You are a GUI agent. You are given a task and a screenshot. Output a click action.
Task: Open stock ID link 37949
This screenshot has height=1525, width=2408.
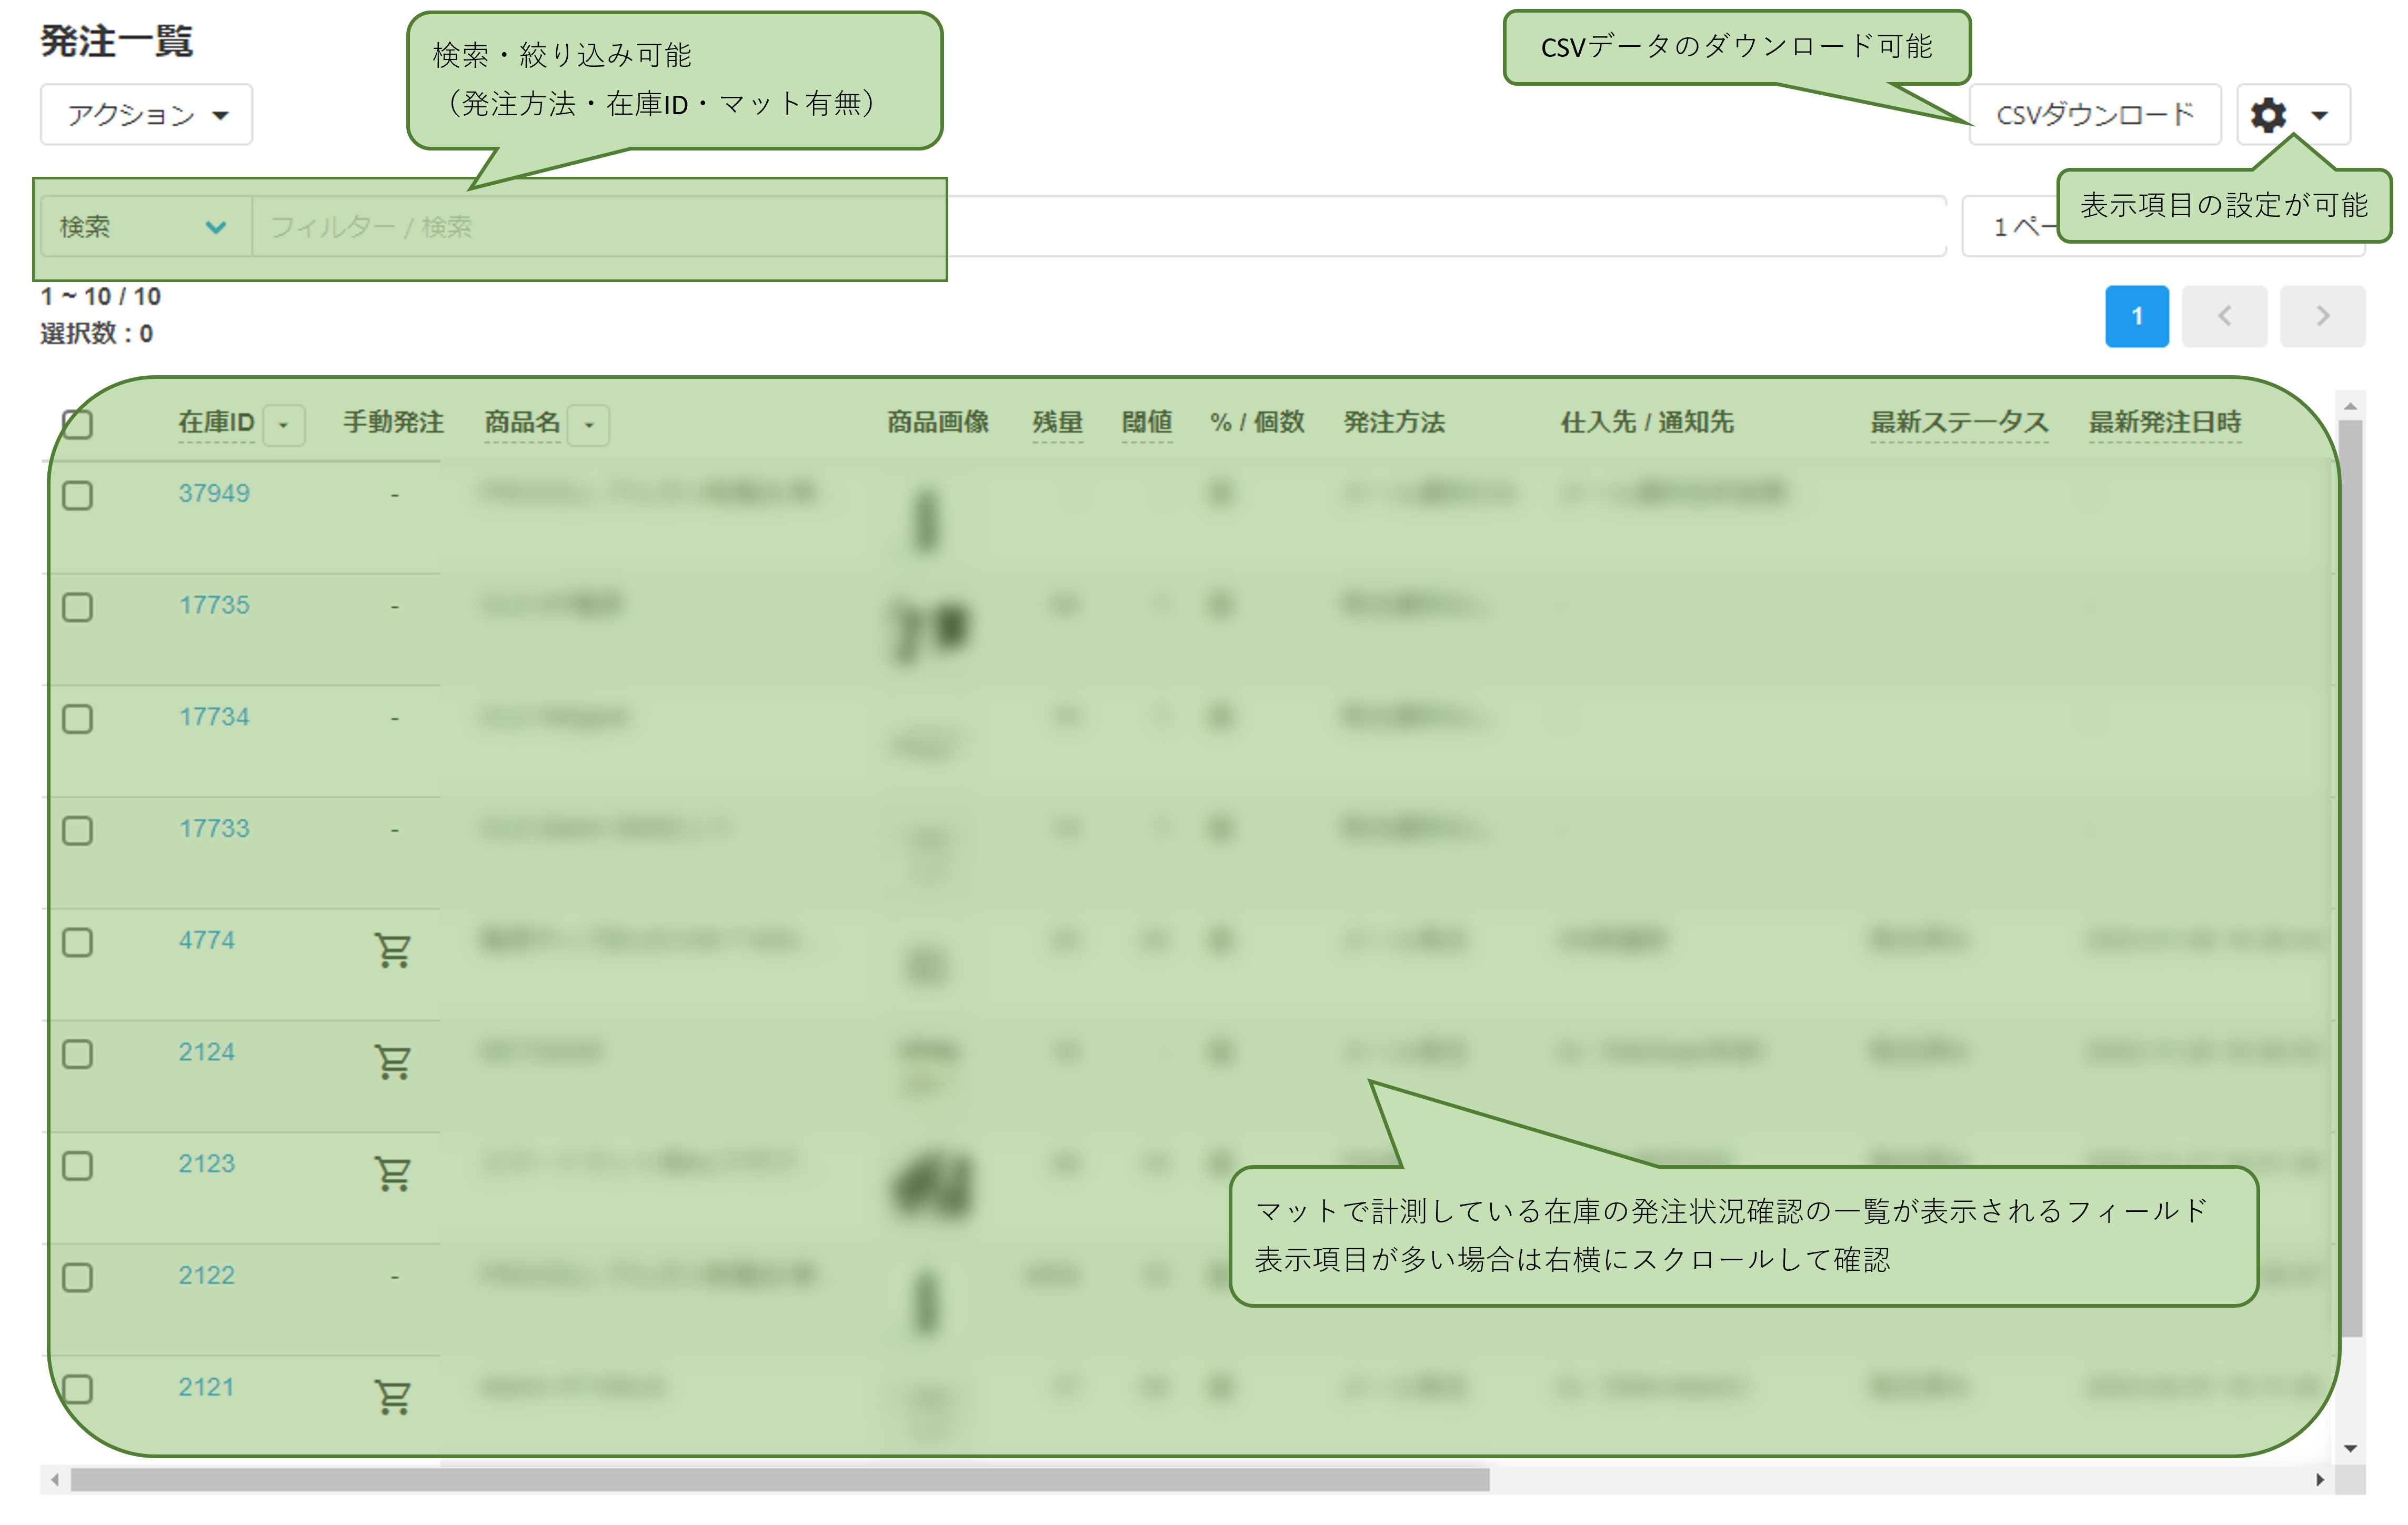214,493
